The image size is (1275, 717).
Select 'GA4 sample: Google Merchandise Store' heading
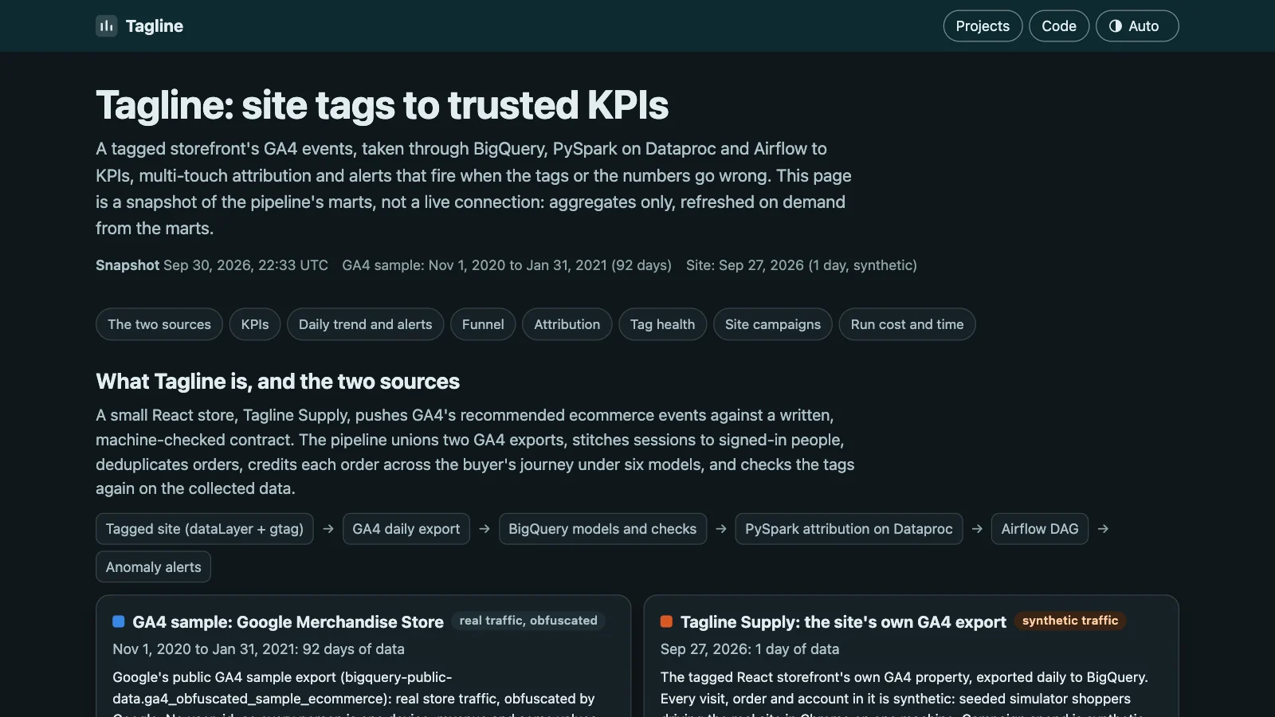[288, 622]
